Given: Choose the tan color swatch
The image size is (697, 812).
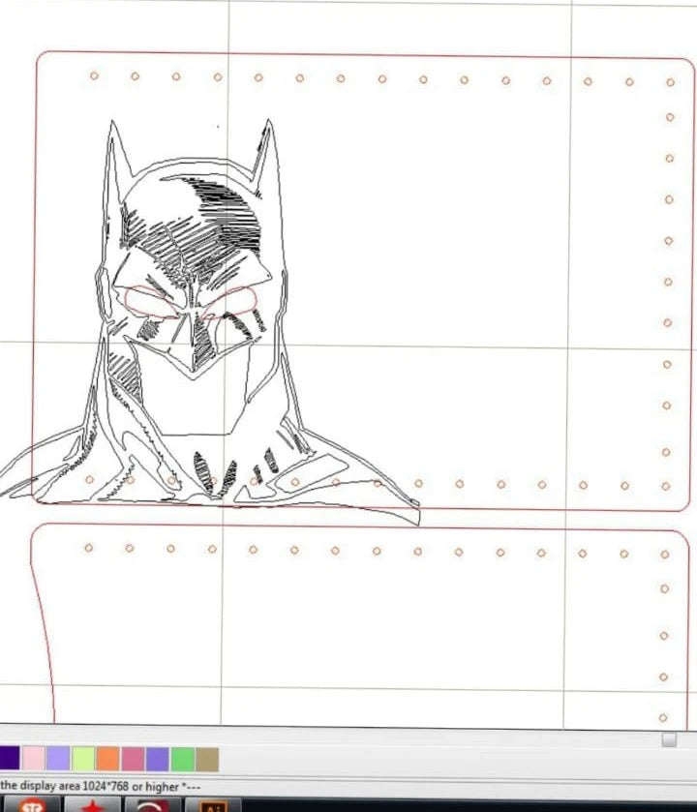Looking at the screenshot, I should tap(207, 759).
